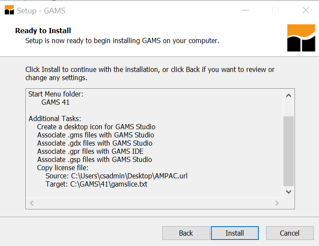Click the summary box scroll-up arrow

pos(288,96)
